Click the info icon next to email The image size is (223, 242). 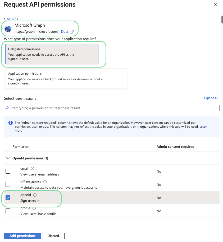coord(33,169)
